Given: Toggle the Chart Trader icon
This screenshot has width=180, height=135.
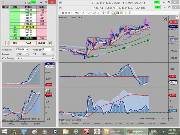Looking at the screenshot, I should click(114, 13).
